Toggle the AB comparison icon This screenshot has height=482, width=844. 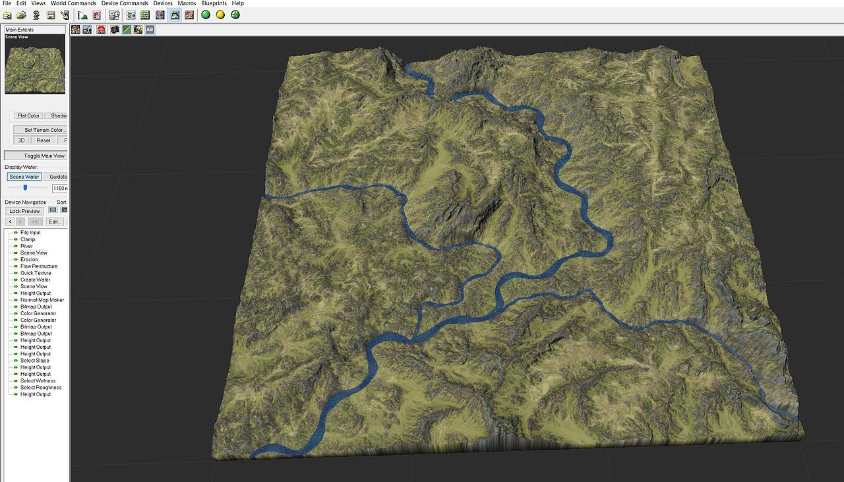(x=150, y=30)
